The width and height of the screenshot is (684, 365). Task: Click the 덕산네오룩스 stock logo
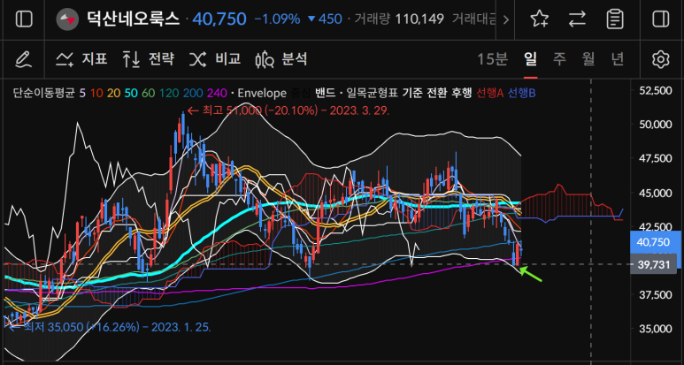67,19
